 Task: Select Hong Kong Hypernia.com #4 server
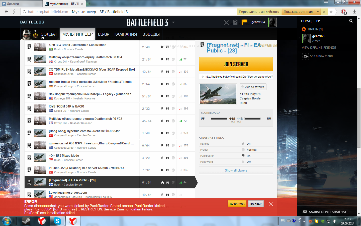click(x=110, y=133)
